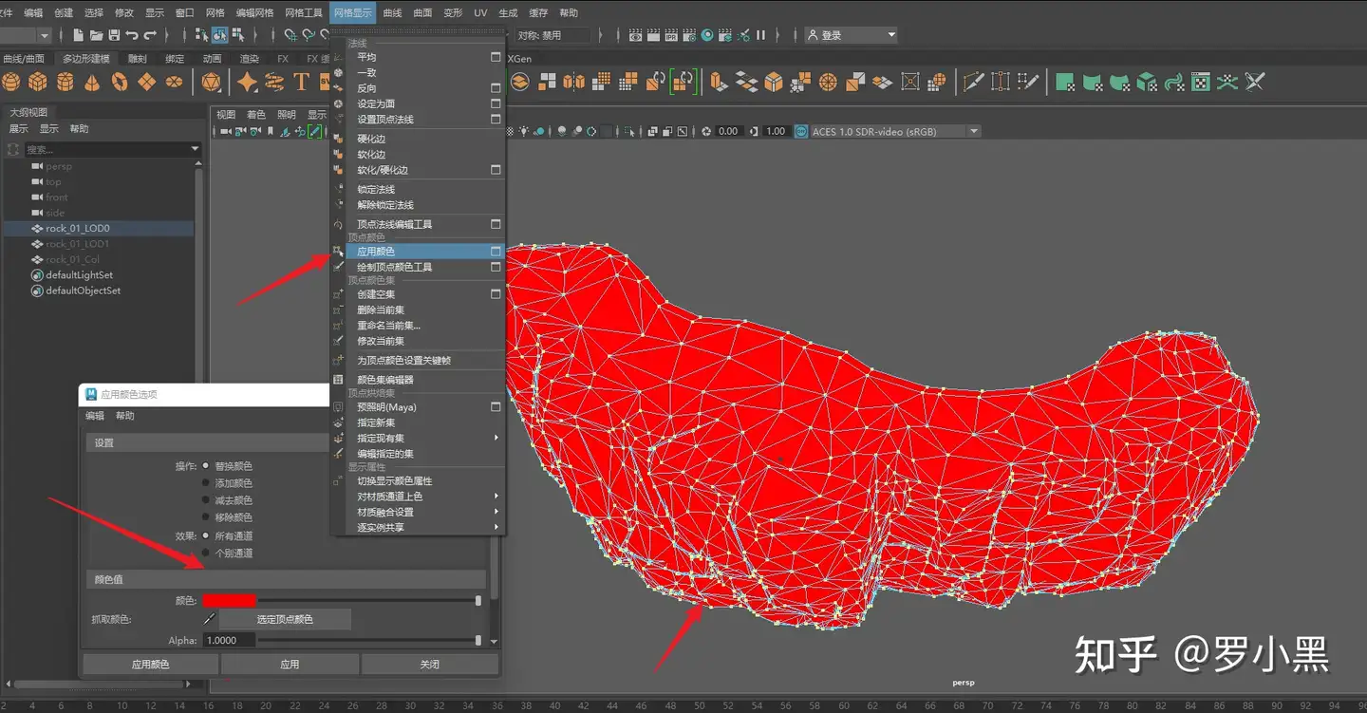
Task: Click the extrude shelf icon
Action: pos(717,83)
